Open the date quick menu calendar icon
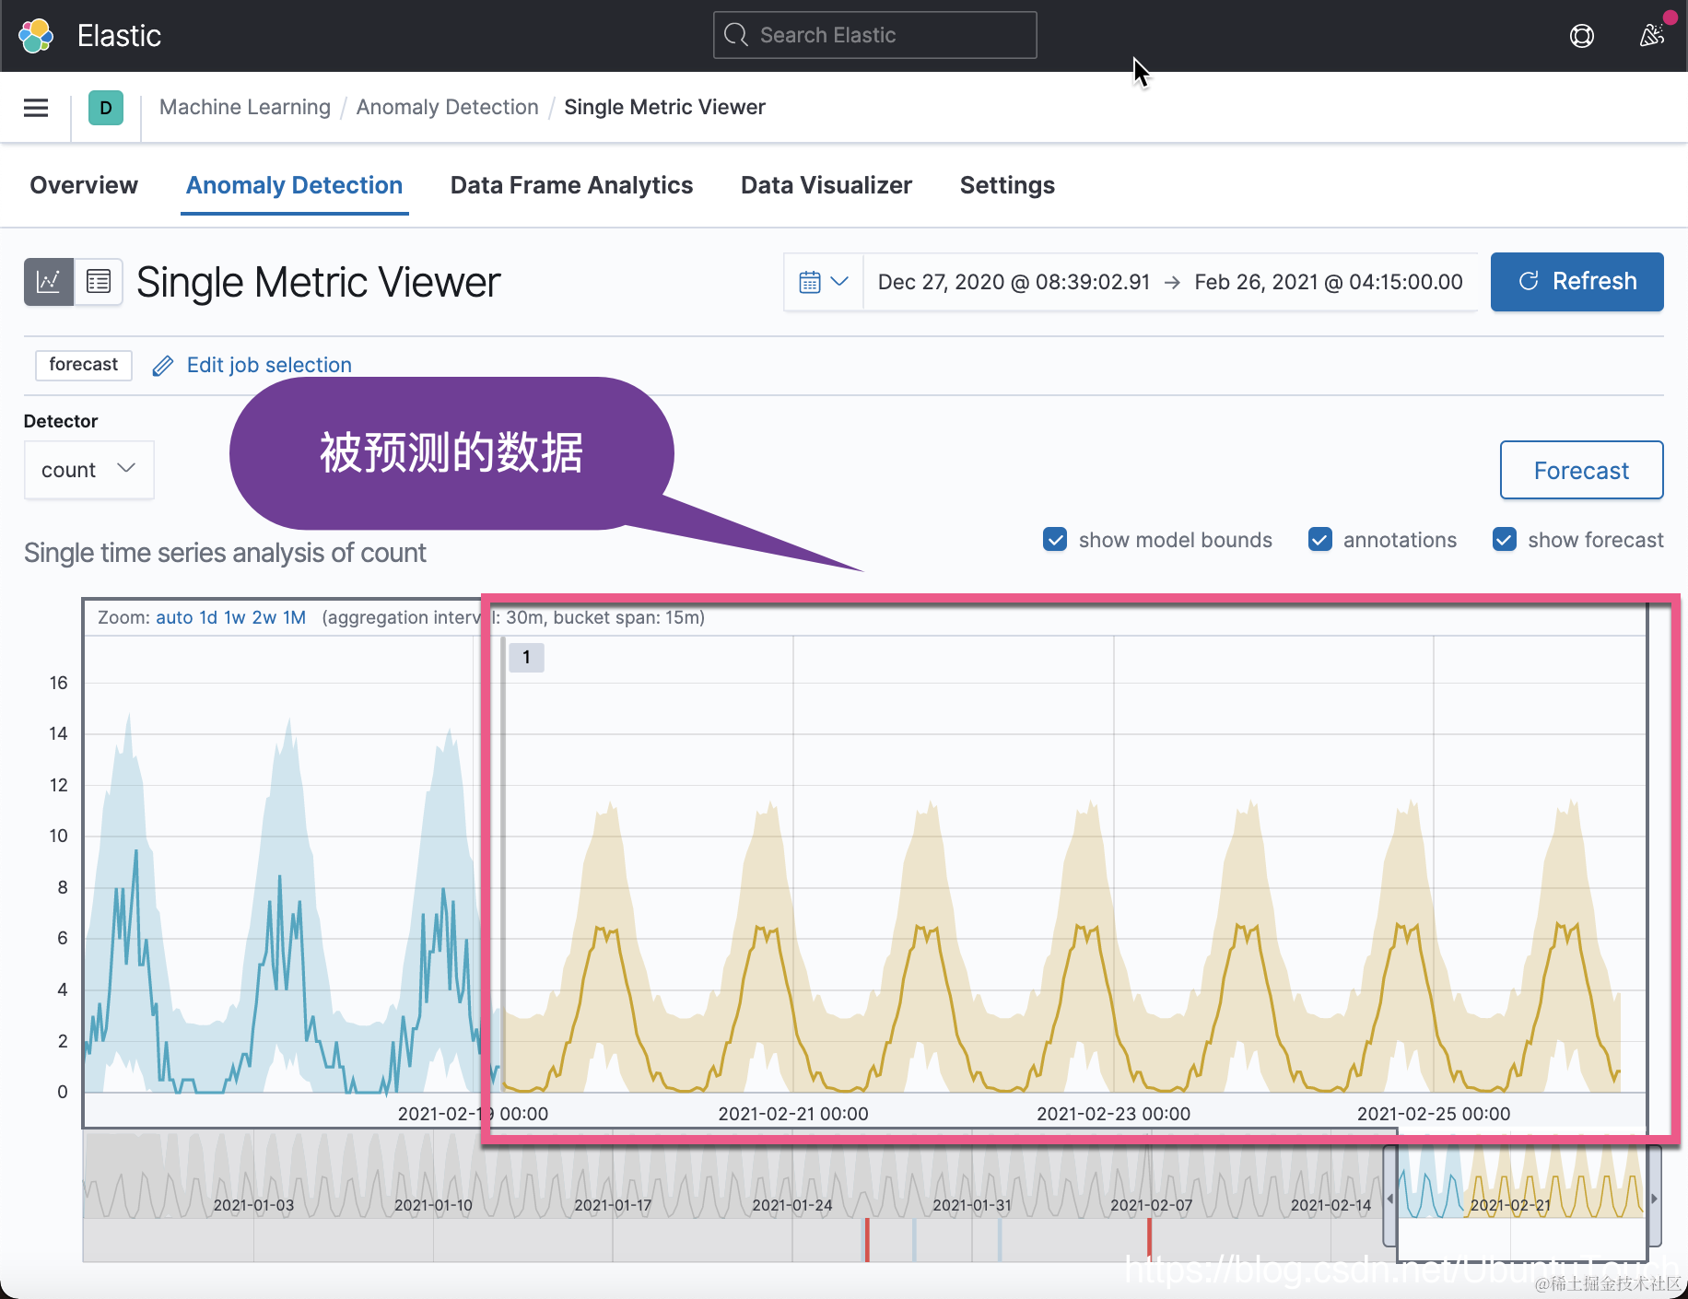The height and width of the screenshot is (1299, 1688). coord(824,282)
